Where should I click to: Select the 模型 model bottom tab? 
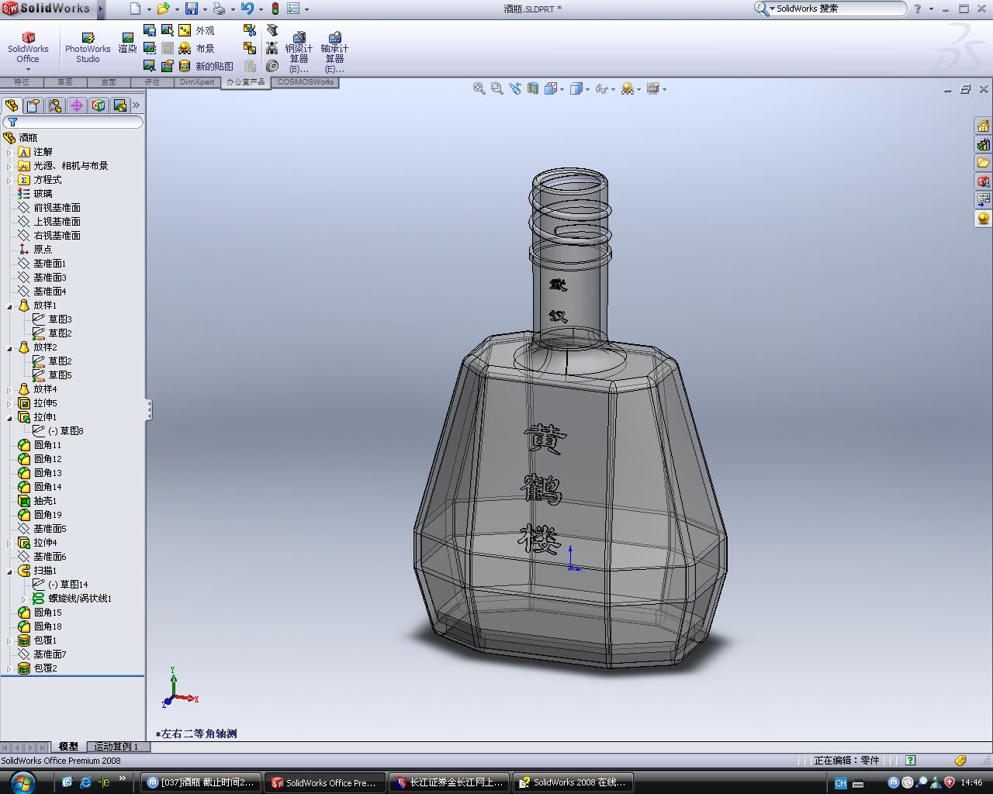(x=68, y=747)
